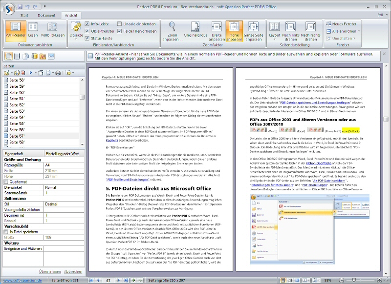Rotate page with Nach rechts drehen
Image resolution: width=391 pixels, height=284 pixels.
(310, 31)
